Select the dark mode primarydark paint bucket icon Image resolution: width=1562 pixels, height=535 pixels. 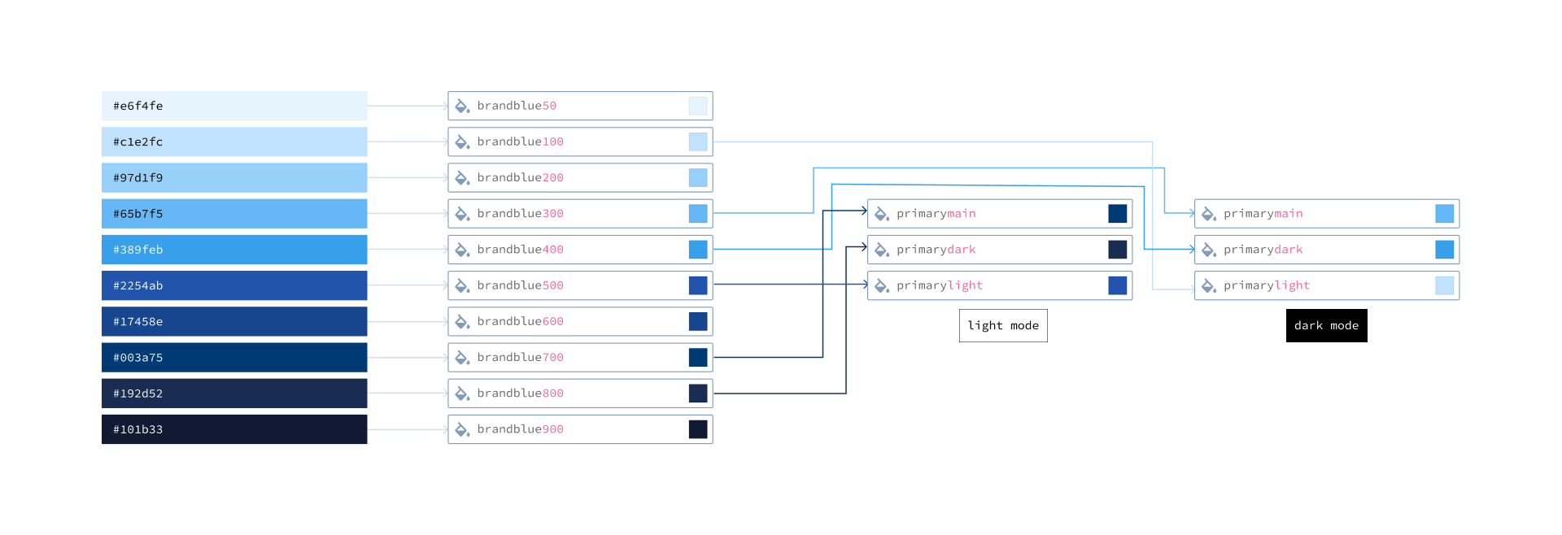point(1209,250)
